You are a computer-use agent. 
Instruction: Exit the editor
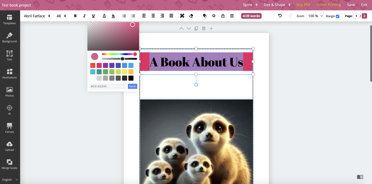tap(364, 5)
